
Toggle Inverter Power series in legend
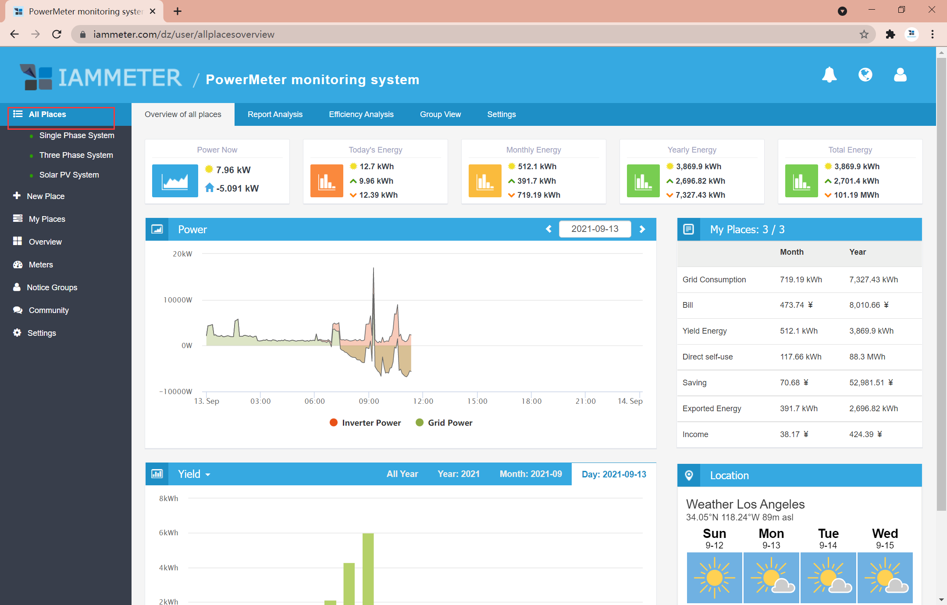click(x=365, y=423)
